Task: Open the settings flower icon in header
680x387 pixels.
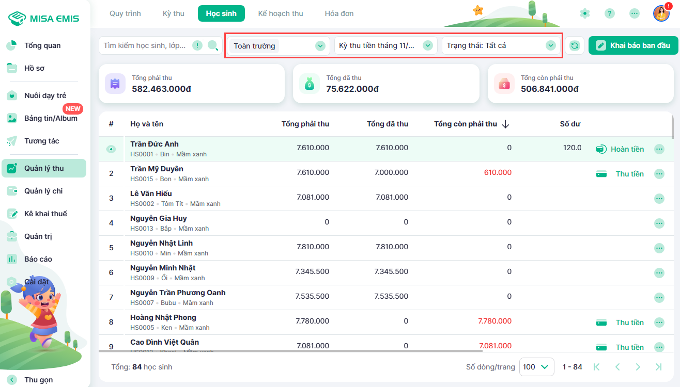Action: pos(585,13)
